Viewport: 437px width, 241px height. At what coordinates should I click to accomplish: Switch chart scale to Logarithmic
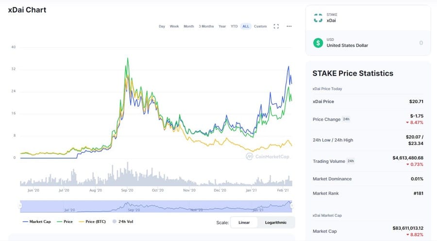point(275,223)
